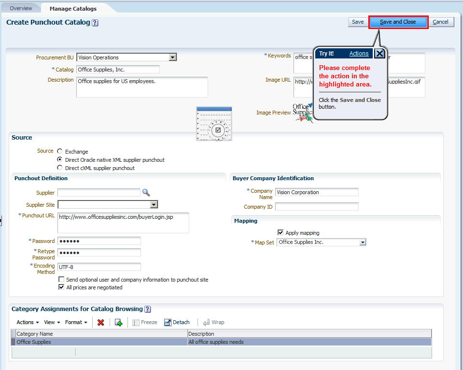Detach the Category Assignments table

click(x=177, y=322)
